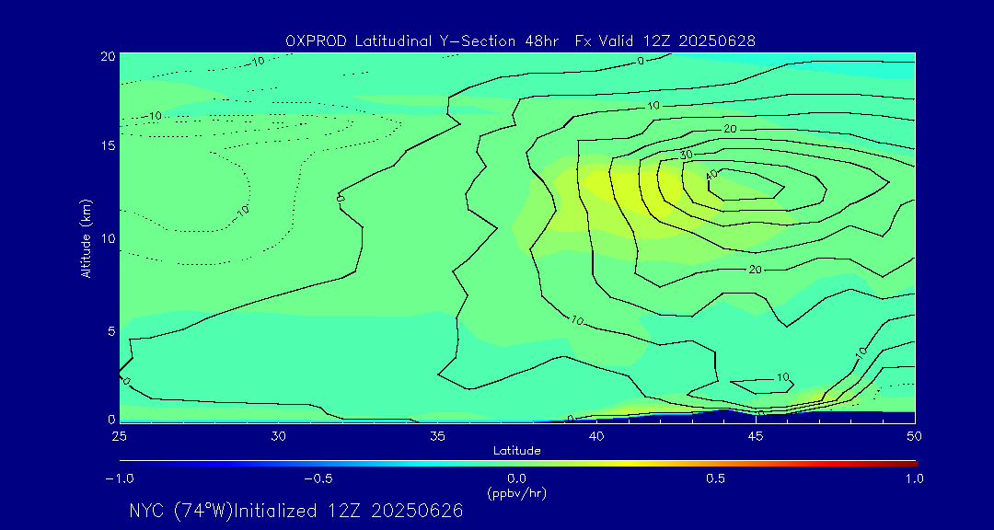This screenshot has height=530, width=994.
Task: Click the 30 contour line label
Action: (x=686, y=155)
